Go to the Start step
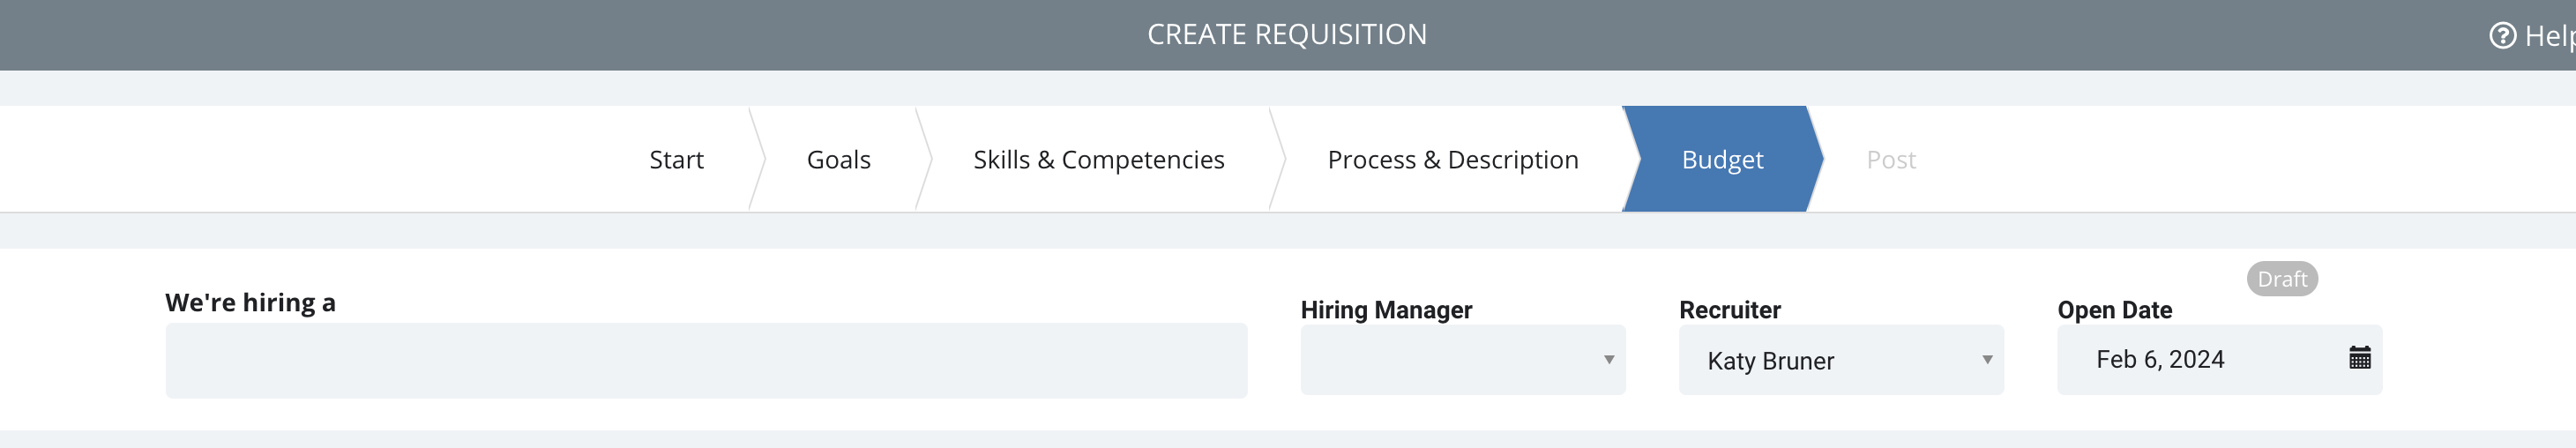Screen dimensions: 2576x448 pyautogui.click(x=676, y=159)
